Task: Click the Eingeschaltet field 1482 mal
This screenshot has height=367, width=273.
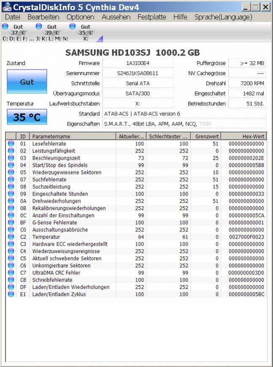Action: [x=247, y=93]
